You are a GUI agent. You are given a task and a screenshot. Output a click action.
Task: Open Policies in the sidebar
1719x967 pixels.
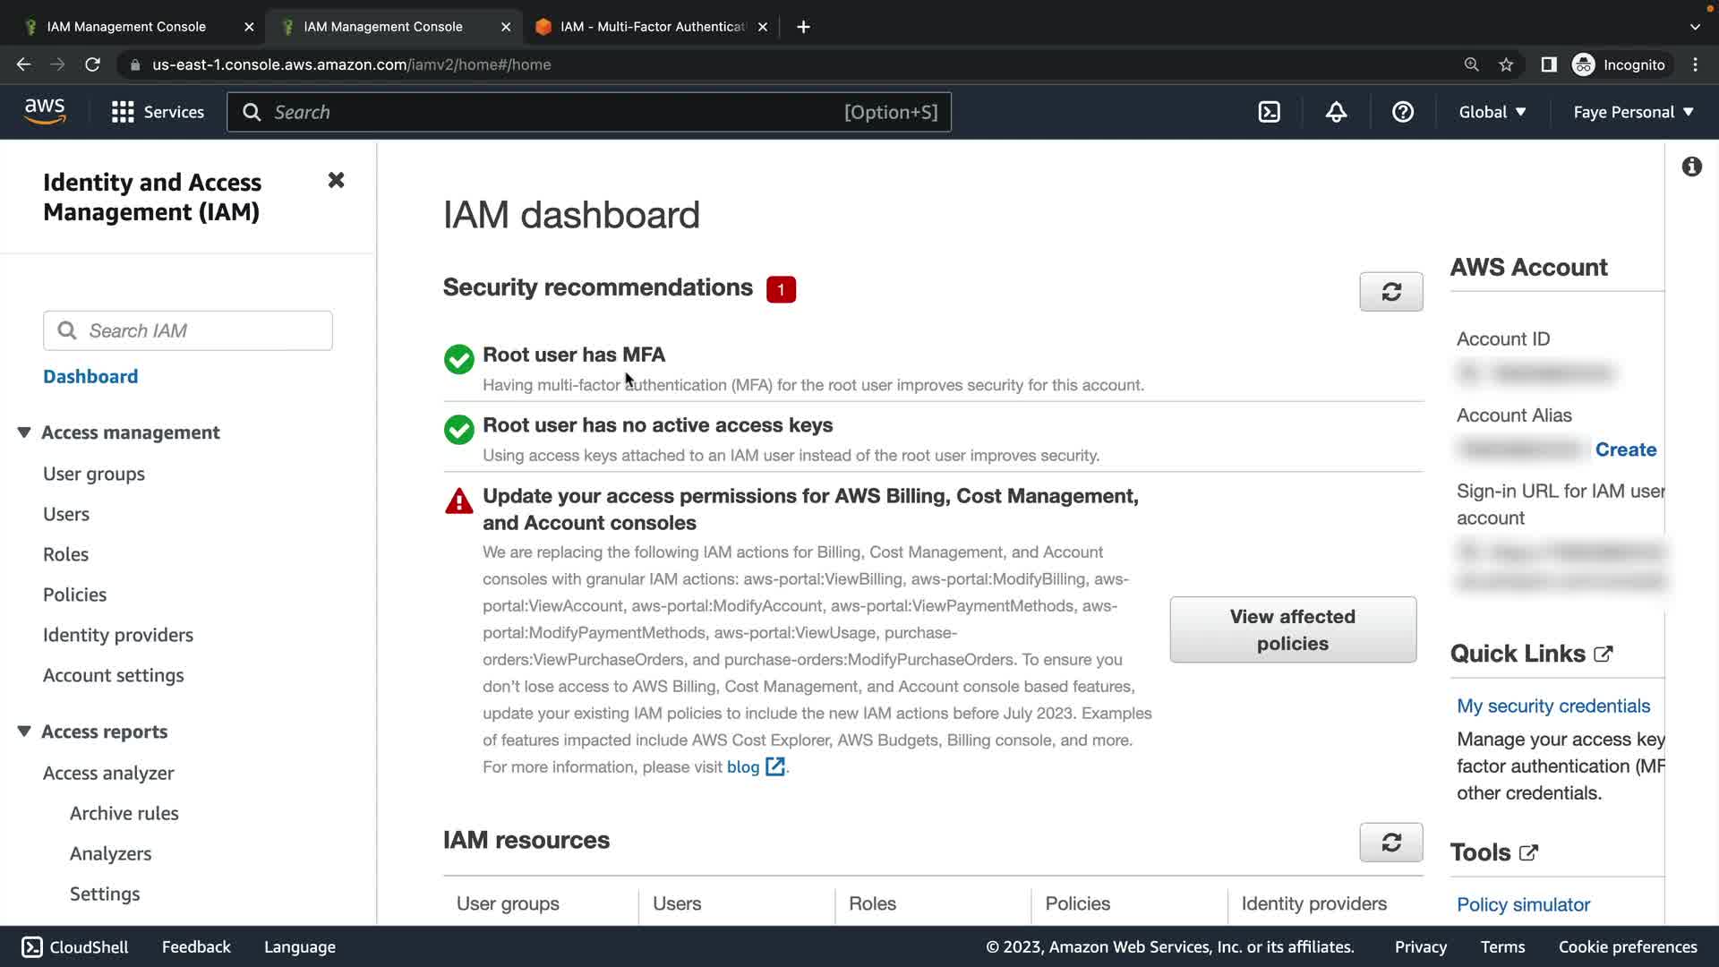(x=74, y=595)
